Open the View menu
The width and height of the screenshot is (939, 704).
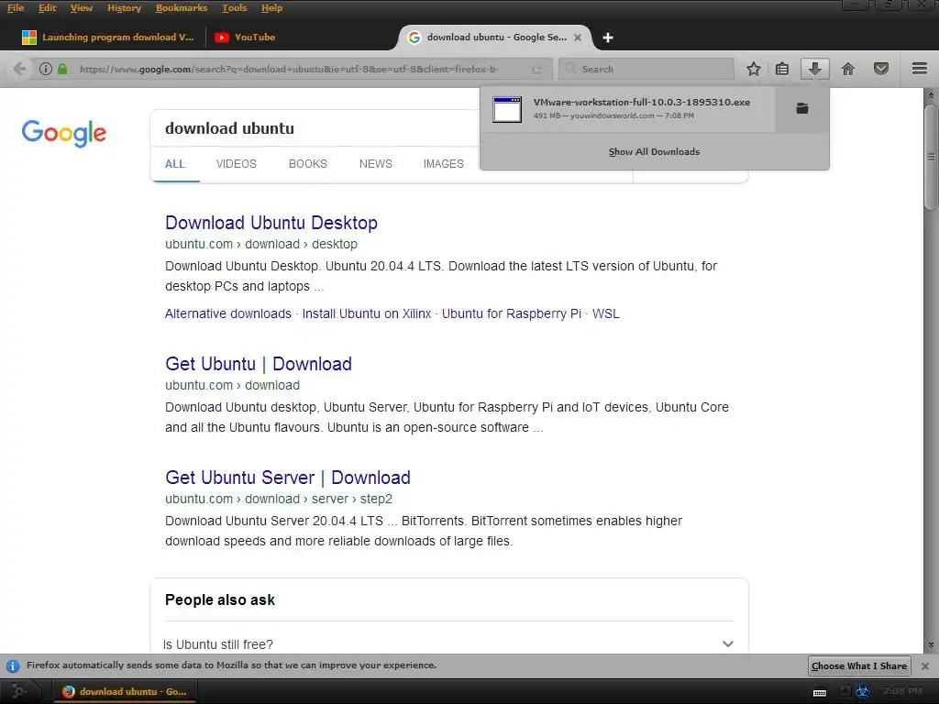pos(82,7)
